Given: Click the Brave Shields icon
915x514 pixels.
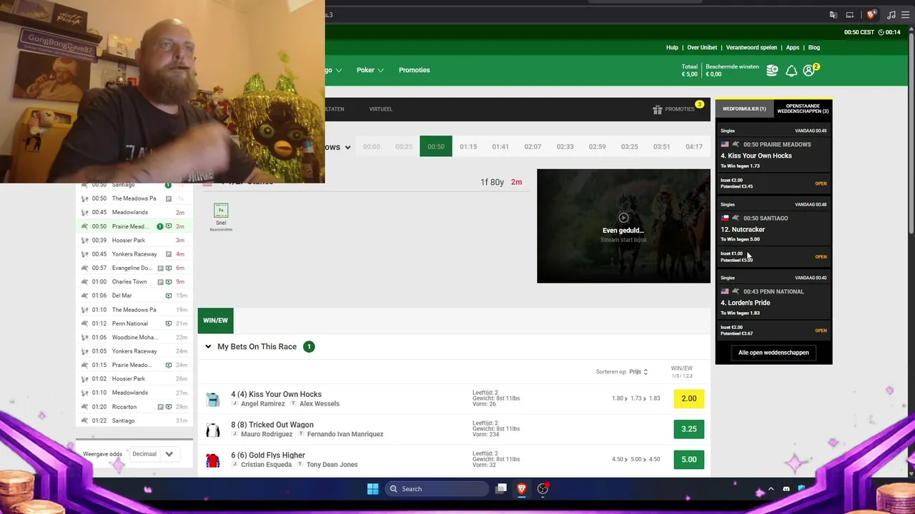Looking at the screenshot, I should pos(871,14).
